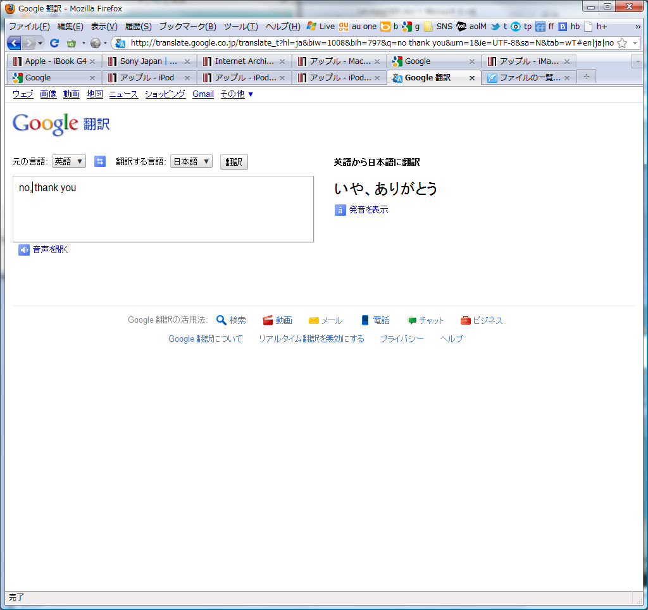Click the blue phone 電話 icon
This screenshot has width=648, height=610.
[365, 320]
